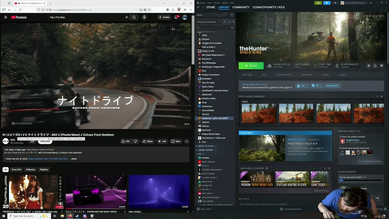This screenshot has width=389, height=219.
Task: Open View all friends who play
Action: pyautogui.click(x=369, y=161)
